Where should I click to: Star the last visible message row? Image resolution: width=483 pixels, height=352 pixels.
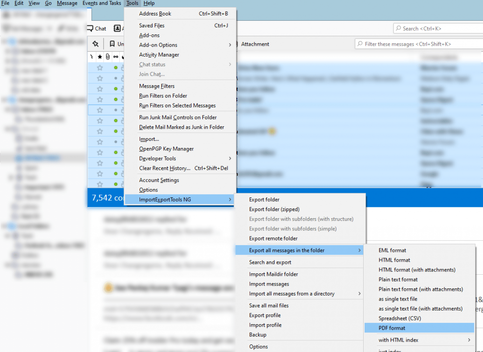100,184
